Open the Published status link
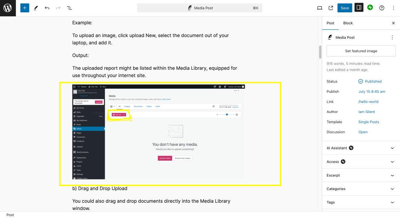This screenshot has width=400, height=218. tap(373, 81)
